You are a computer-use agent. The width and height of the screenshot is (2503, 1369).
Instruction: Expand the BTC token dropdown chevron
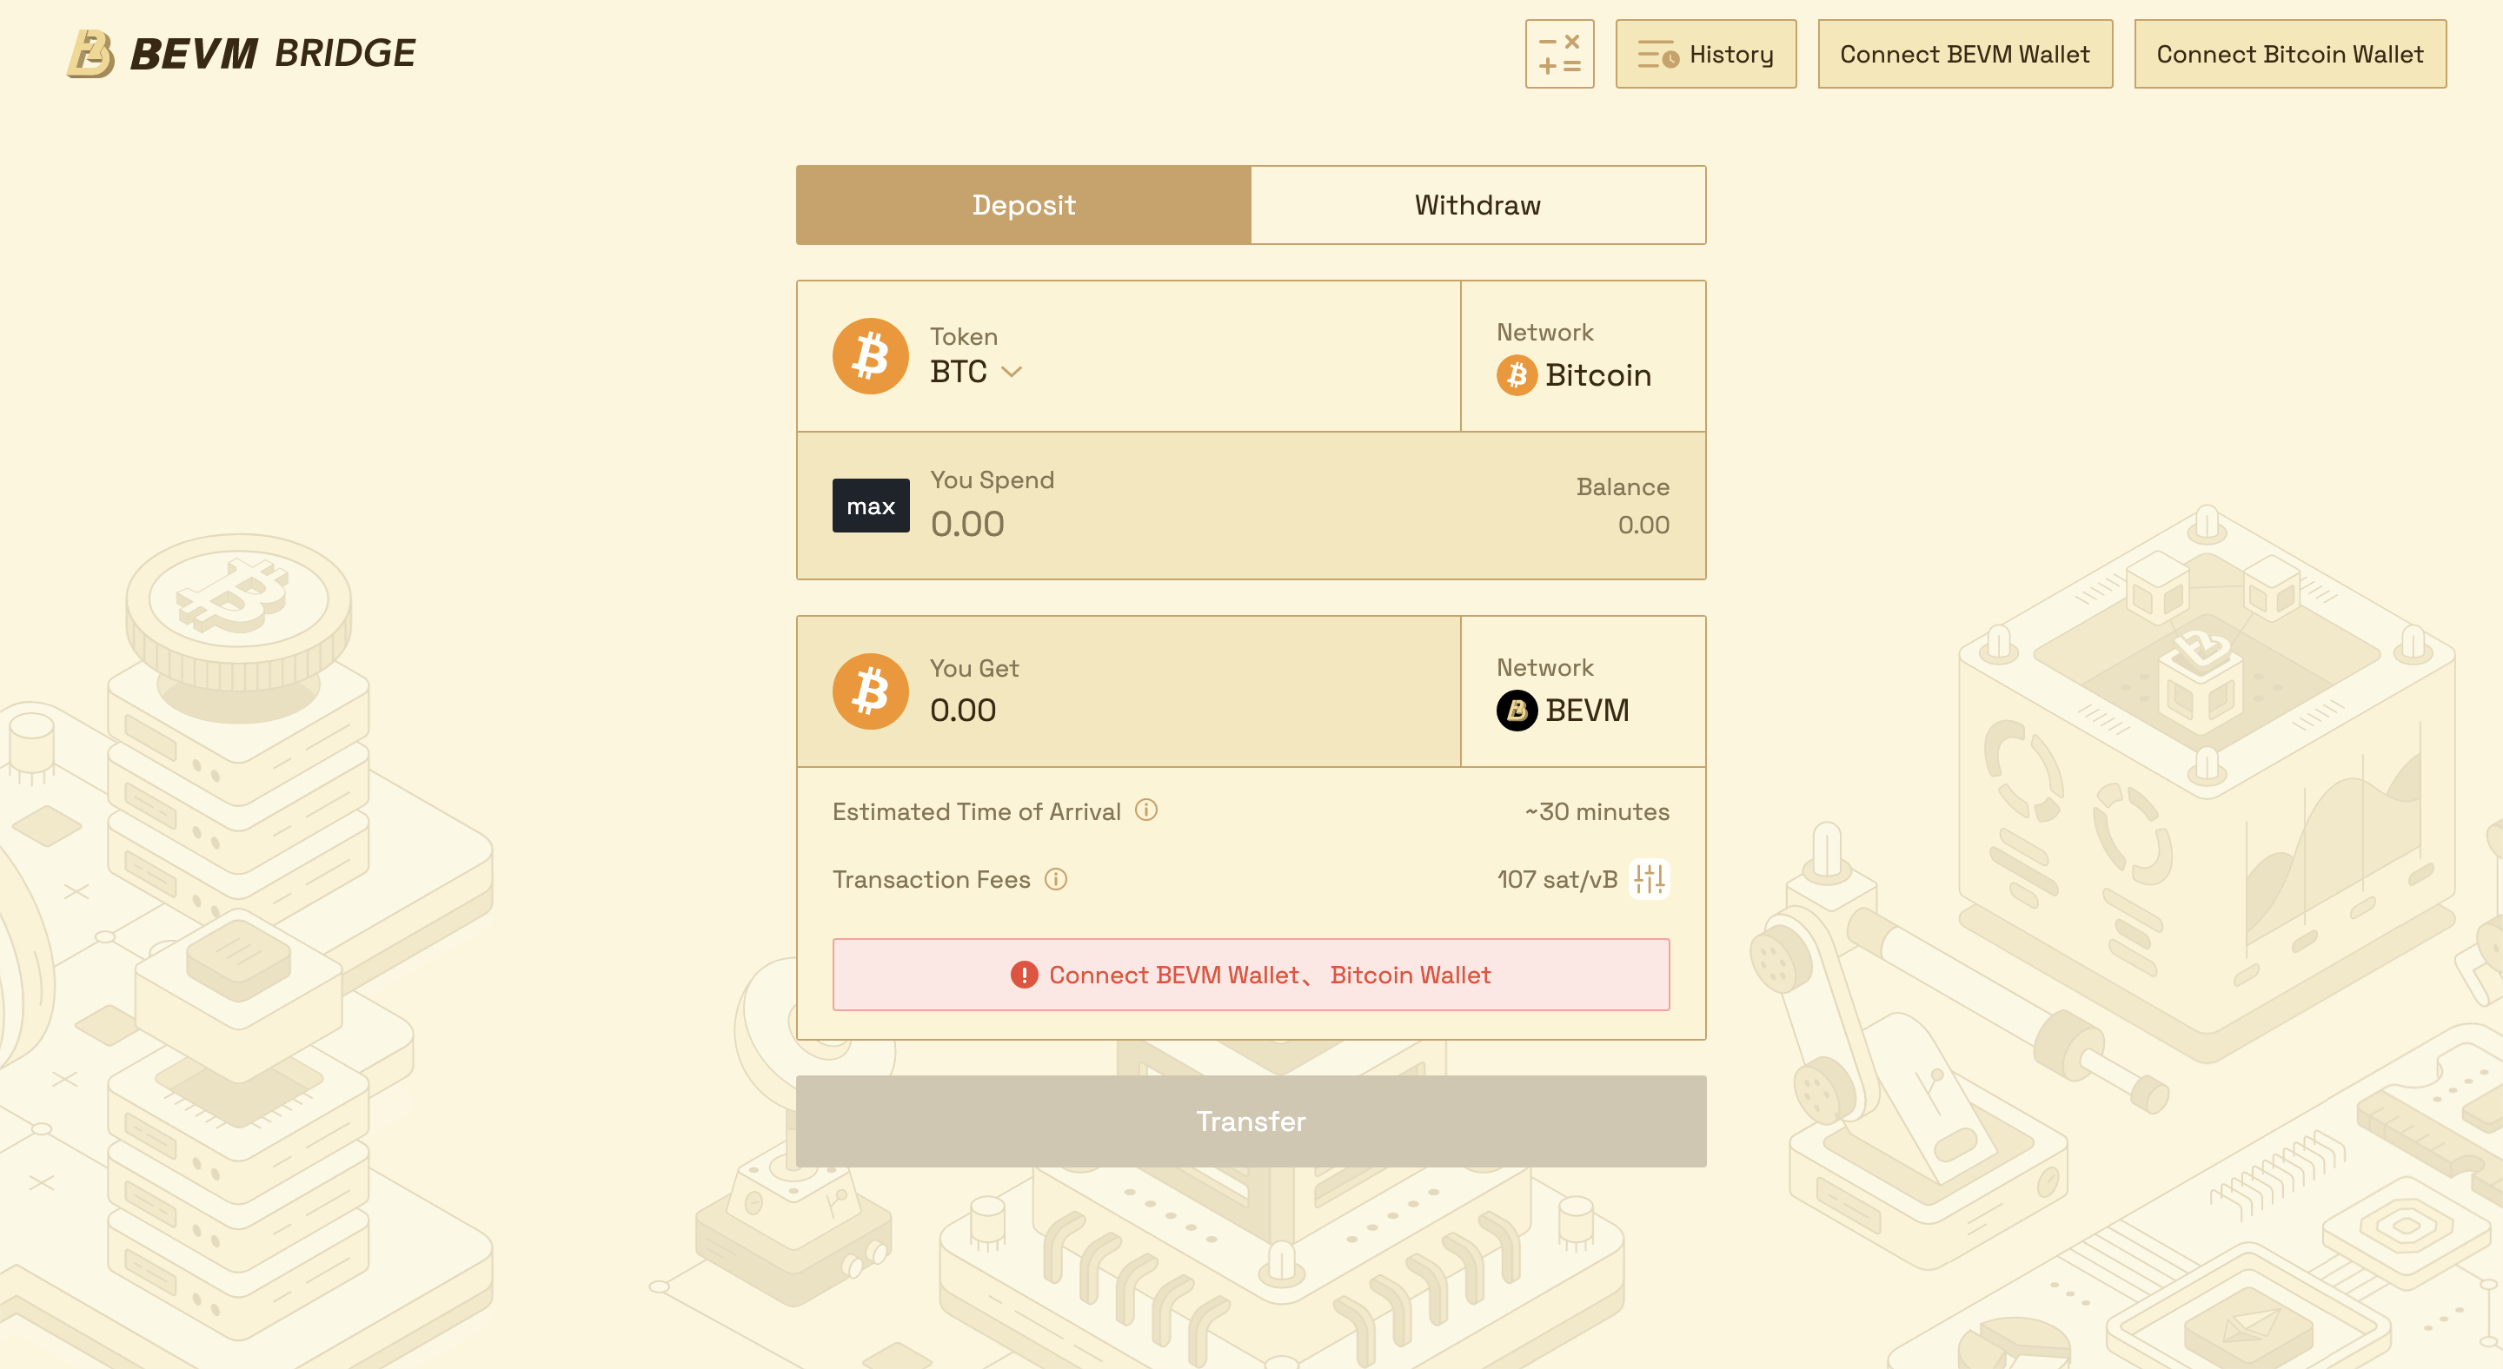pos(1012,372)
